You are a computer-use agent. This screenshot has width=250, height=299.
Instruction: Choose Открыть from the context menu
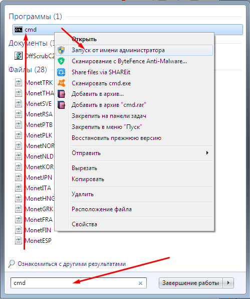[x=84, y=39]
